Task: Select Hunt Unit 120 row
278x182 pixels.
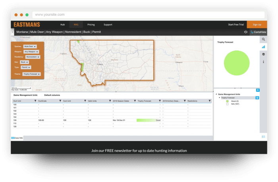Action: tap(112, 127)
